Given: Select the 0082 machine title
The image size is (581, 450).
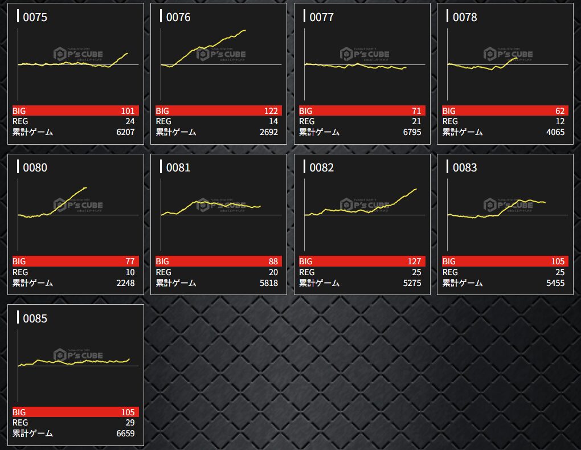Looking at the screenshot, I should coord(321,168).
